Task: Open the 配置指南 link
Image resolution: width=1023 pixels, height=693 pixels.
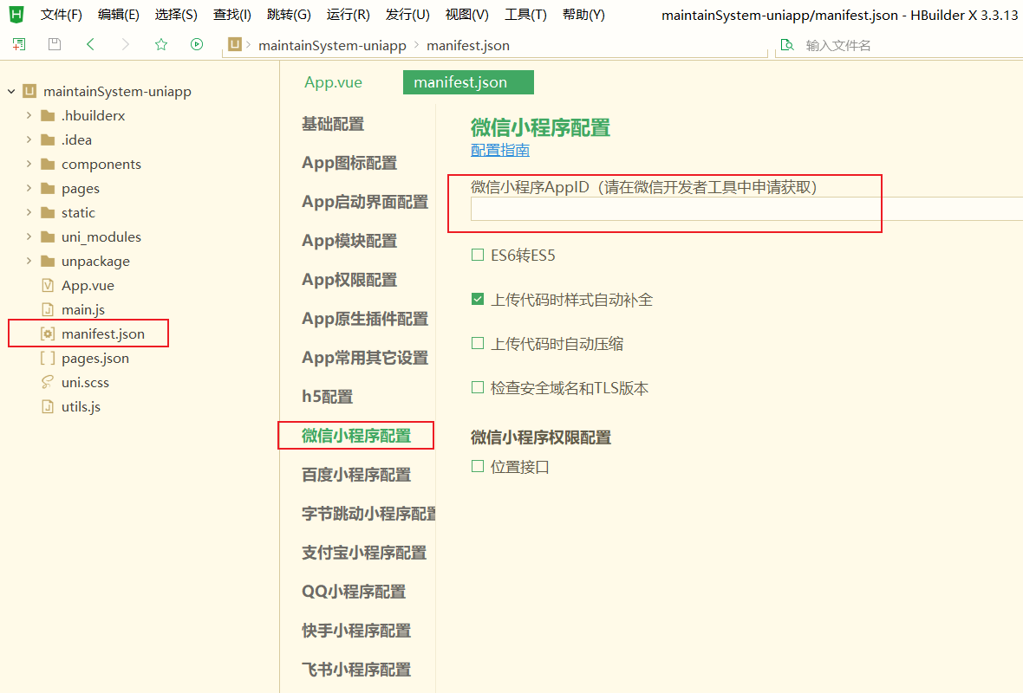Action: [499, 149]
